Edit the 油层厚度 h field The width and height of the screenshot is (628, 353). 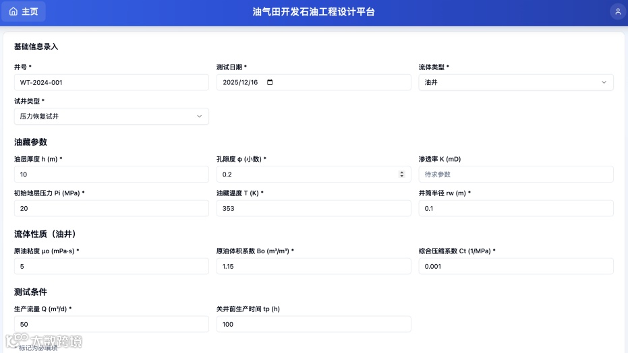(x=111, y=174)
